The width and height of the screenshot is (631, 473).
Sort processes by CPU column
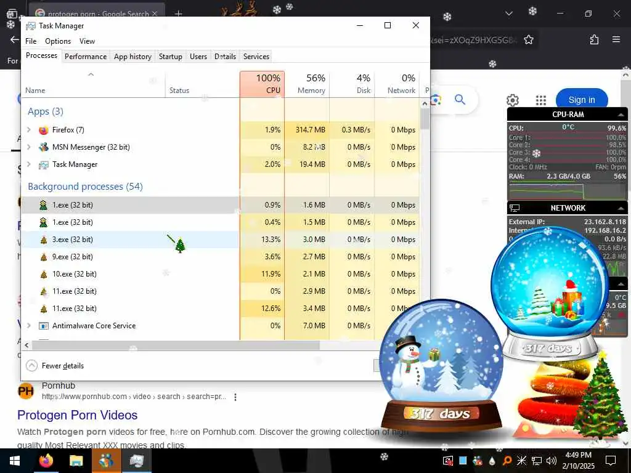pos(262,84)
